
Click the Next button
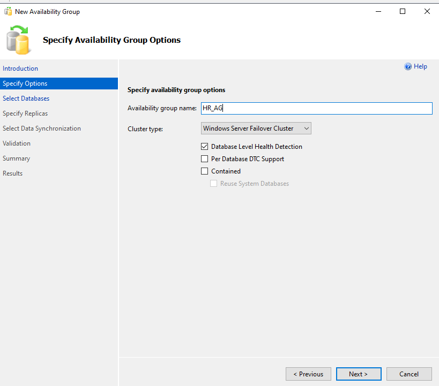click(x=359, y=374)
